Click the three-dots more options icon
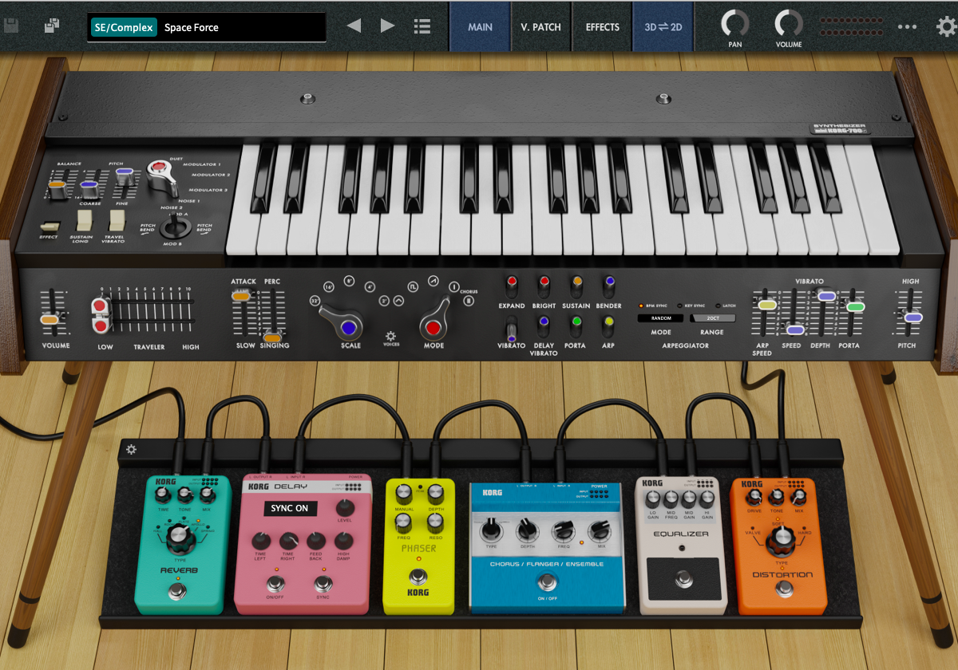The width and height of the screenshot is (958, 670). tap(907, 26)
